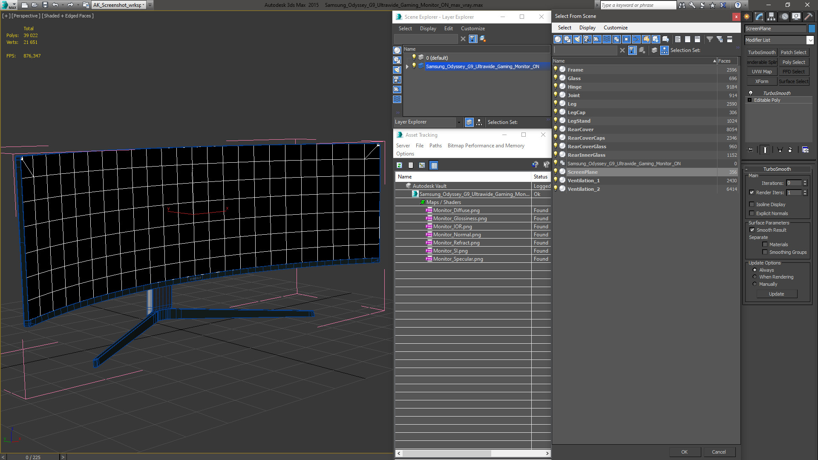Select the When Rendering update option

point(755,277)
